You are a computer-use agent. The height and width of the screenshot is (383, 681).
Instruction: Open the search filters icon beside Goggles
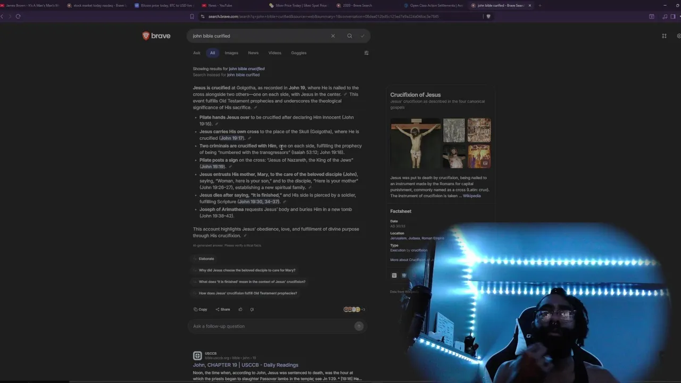pyautogui.click(x=366, y=53)
